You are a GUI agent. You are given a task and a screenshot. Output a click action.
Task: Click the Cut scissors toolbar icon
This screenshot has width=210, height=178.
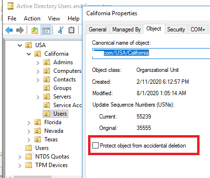[60, 30]
